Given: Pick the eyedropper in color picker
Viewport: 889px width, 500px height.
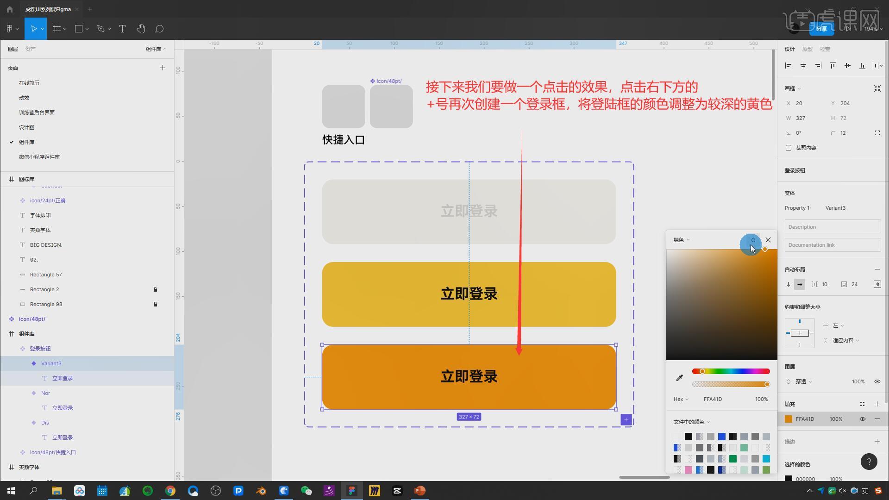Looking at the screenshot, I should pos(679,378).
